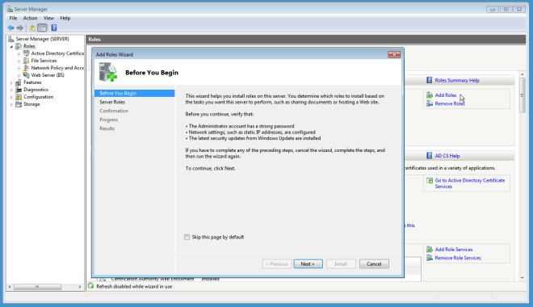Click the File Services icon in tree
The height and width of the screenshot is (307, 533).
coord(26,61)
